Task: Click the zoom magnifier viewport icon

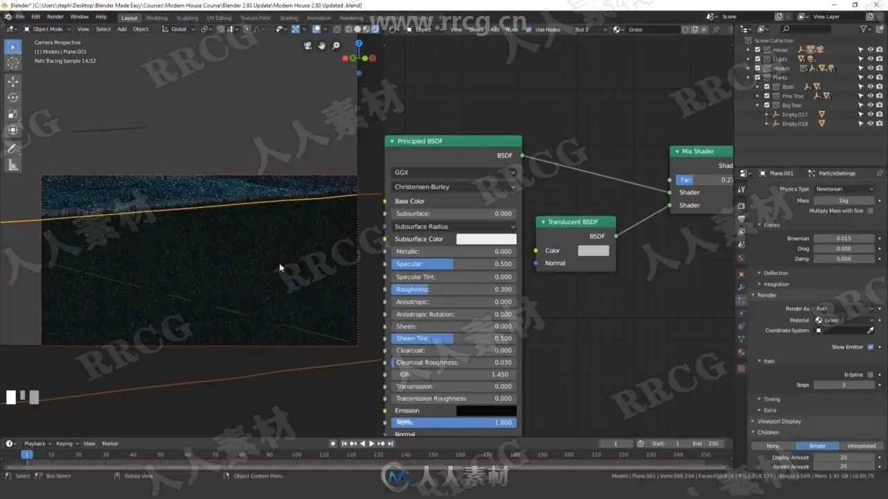Action: pyautogui.click(x=336, y=46)
